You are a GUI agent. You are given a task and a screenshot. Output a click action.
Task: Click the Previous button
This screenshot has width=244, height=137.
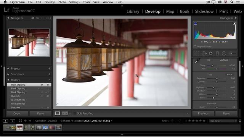pos(203,113)
